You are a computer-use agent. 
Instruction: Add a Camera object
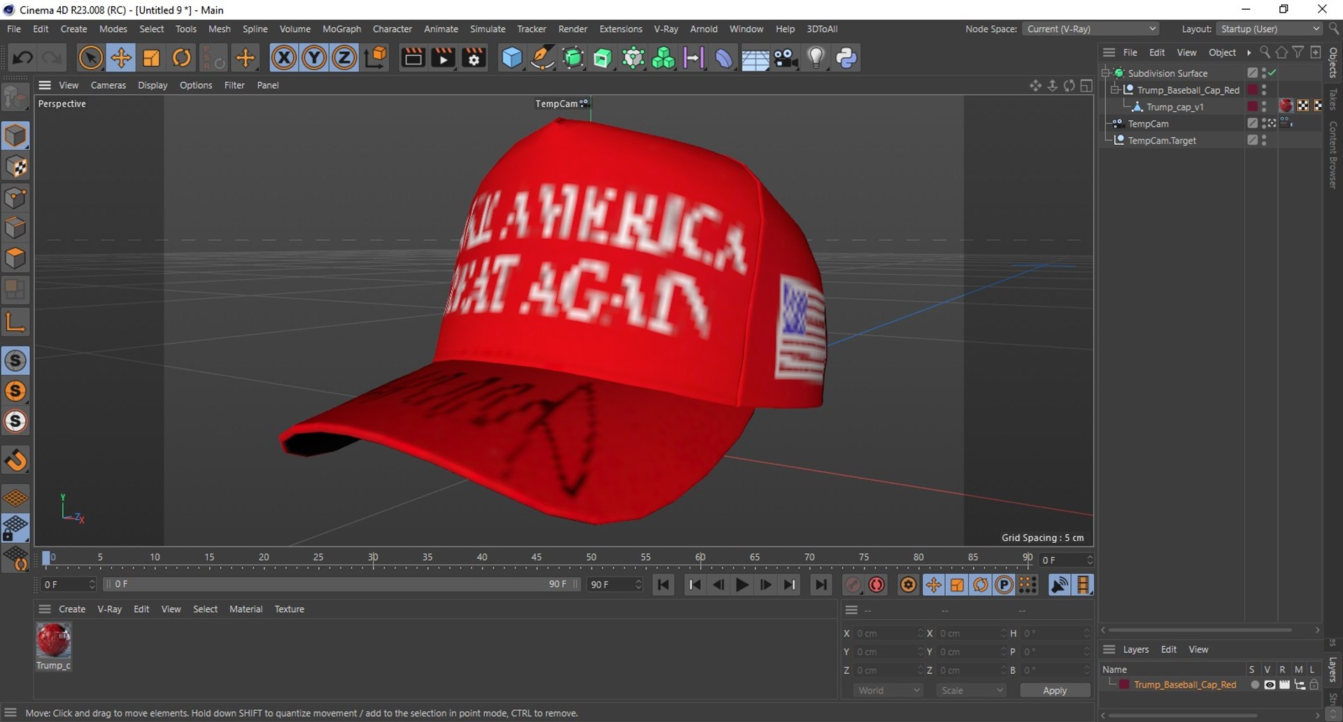tap(786, 57)
